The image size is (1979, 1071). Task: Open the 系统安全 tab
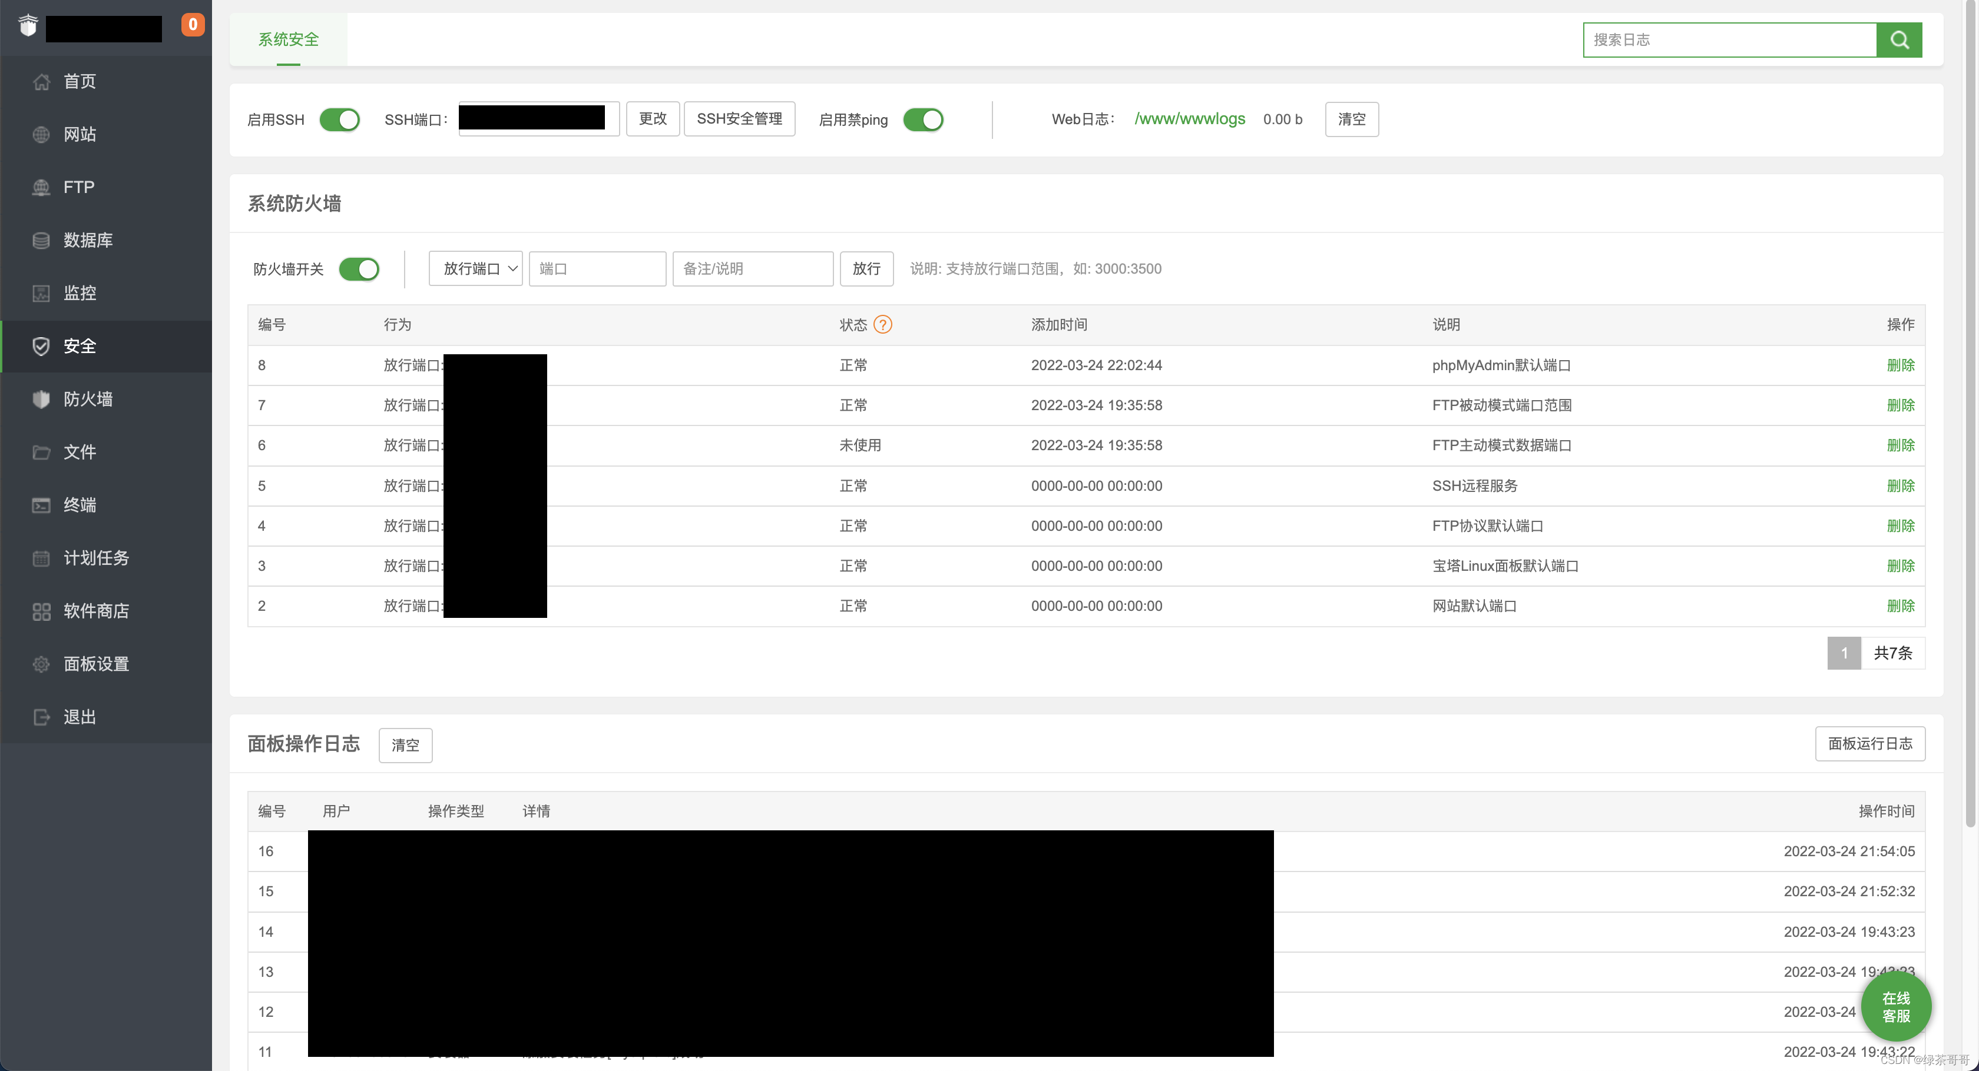coord(288,39)
